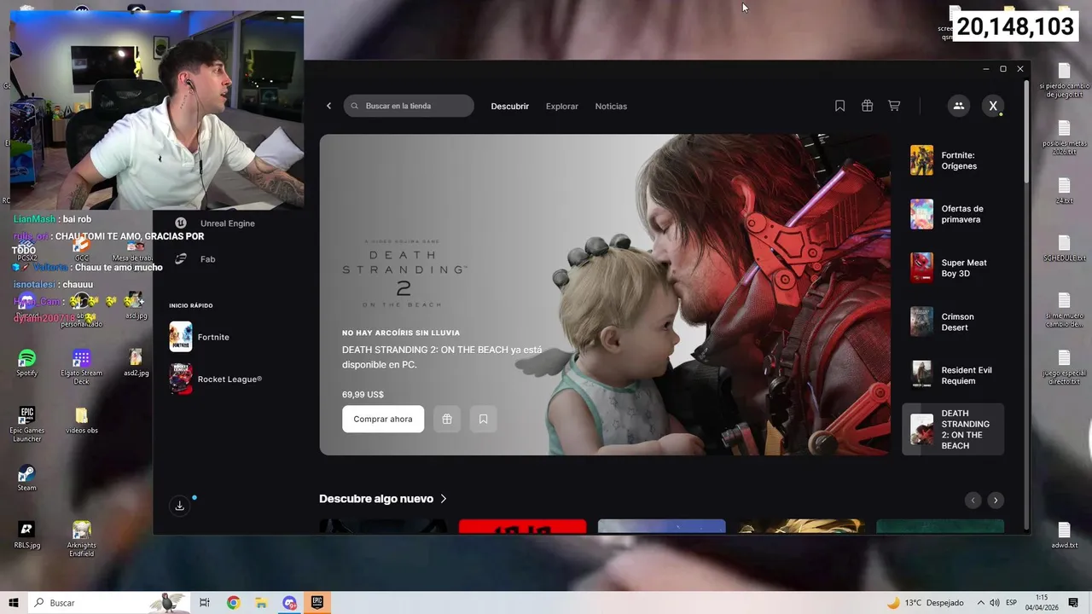Open the friends list icon

[959, 106]
